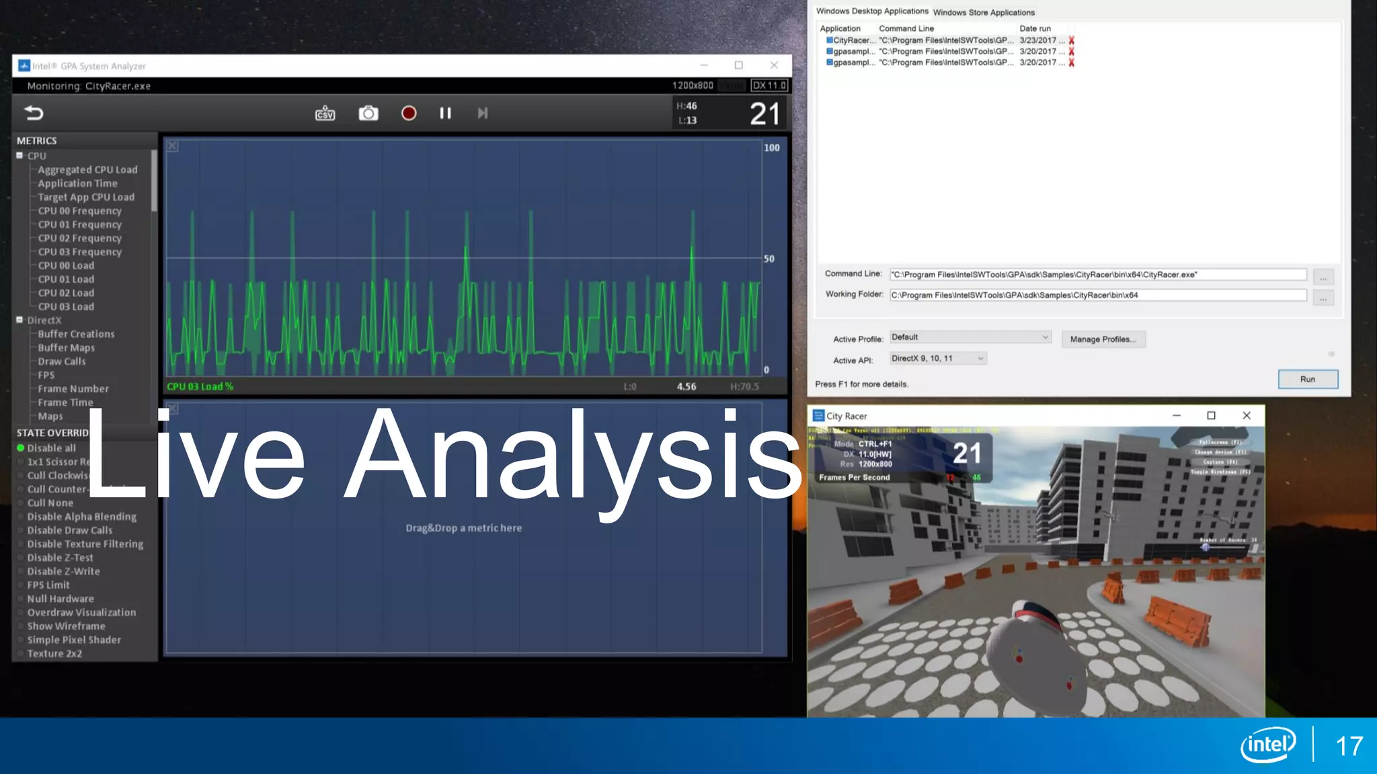
Task: Start the red record trace button
Action: (x=408, y=113)
